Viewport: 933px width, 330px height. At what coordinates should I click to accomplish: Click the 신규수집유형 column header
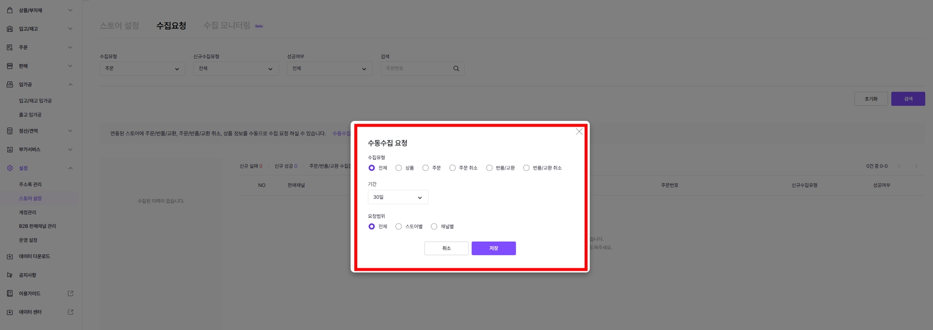[804, 185]
